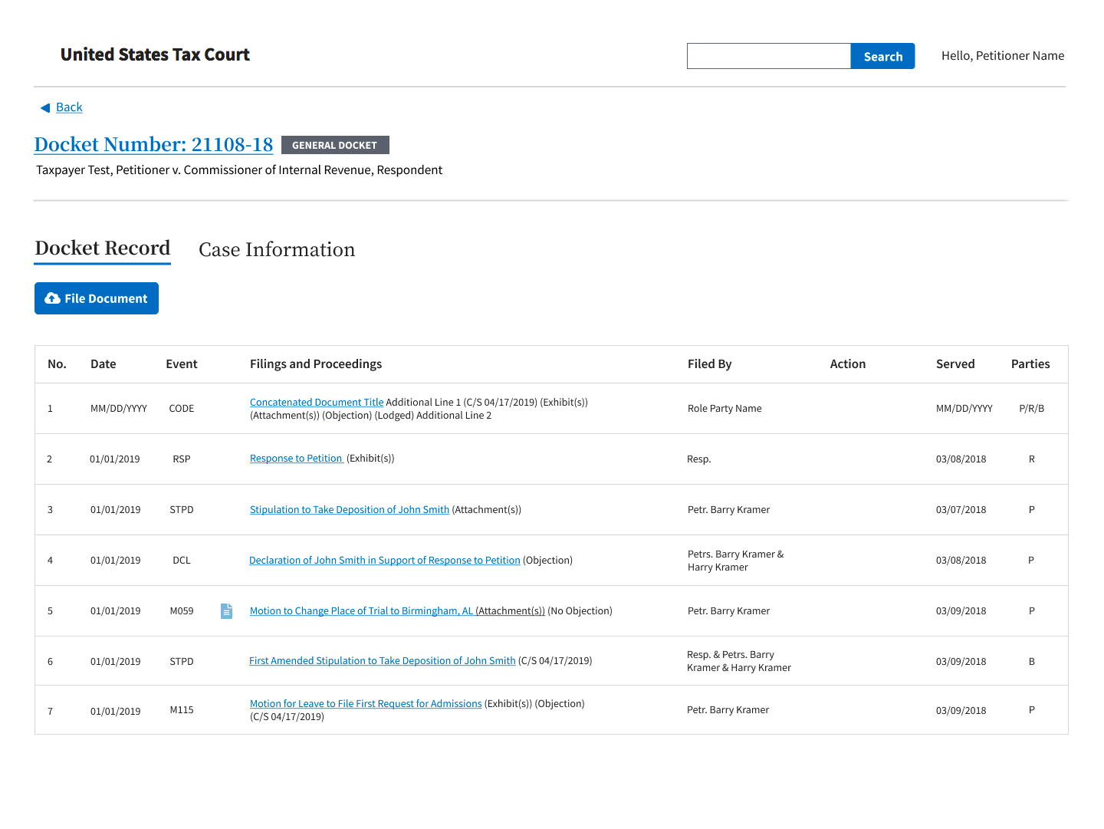Click the served date 03/07/2018
Screen dimensions: 1104x829
961,510
